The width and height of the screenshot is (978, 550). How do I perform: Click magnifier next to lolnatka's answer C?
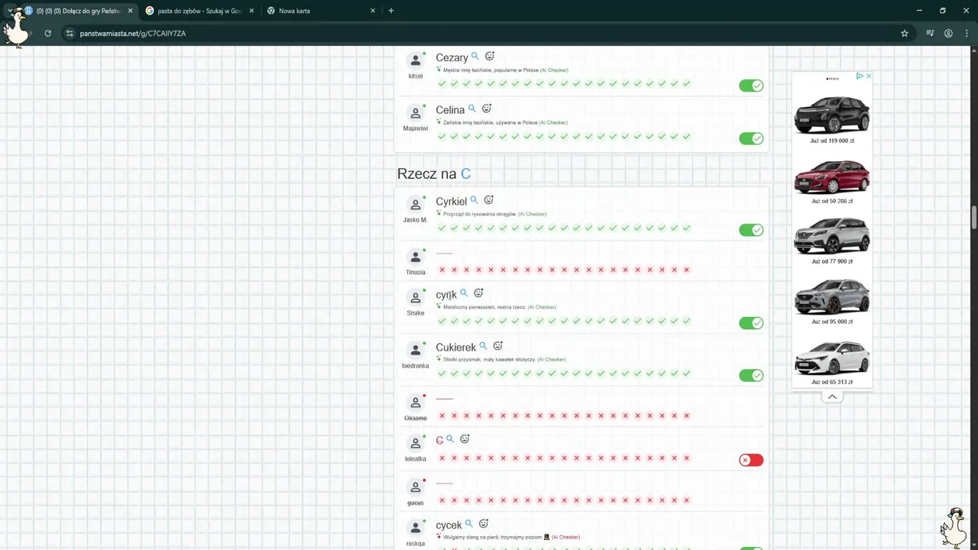click(x=451, y=439)
